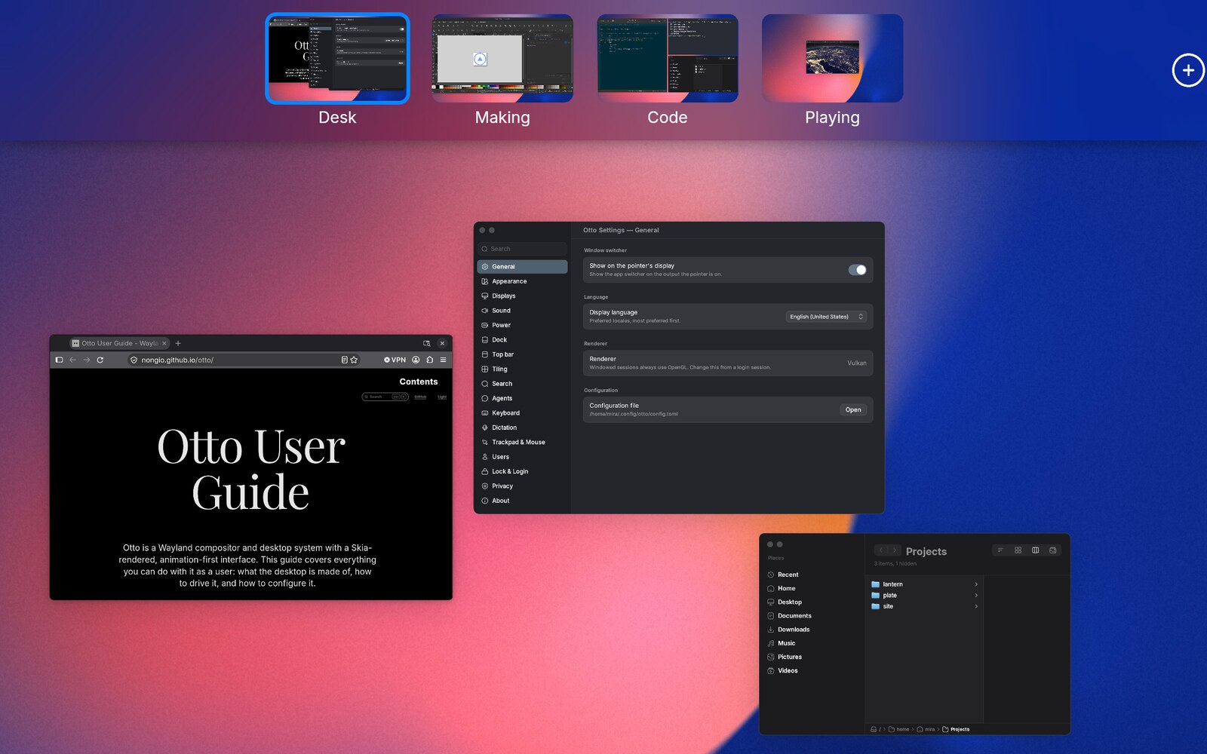The height and width of the screenshot is (754, 1207).
Task: Switch to the Making workspace thumbnail
Action: (502, 58)
